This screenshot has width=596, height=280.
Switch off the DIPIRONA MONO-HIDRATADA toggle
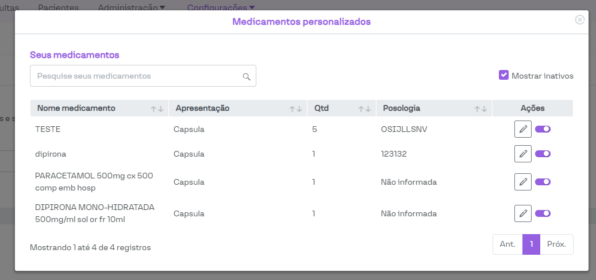click(x=543, y=213)
